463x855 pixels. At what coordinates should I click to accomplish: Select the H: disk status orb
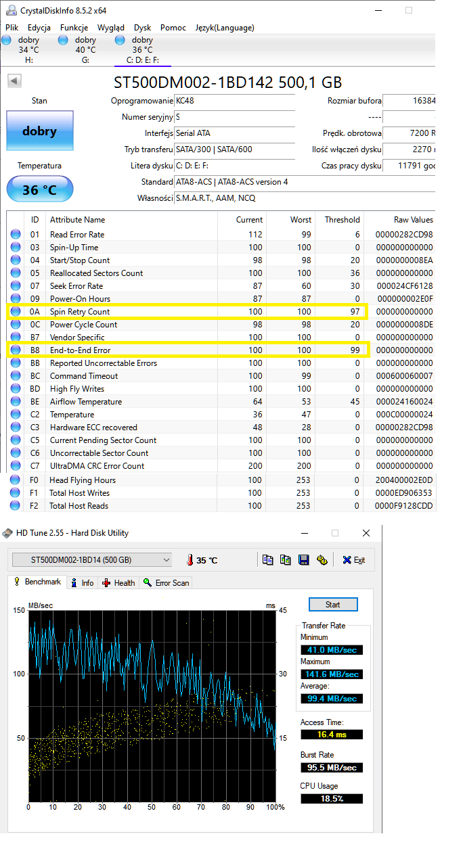click(7, 41)
